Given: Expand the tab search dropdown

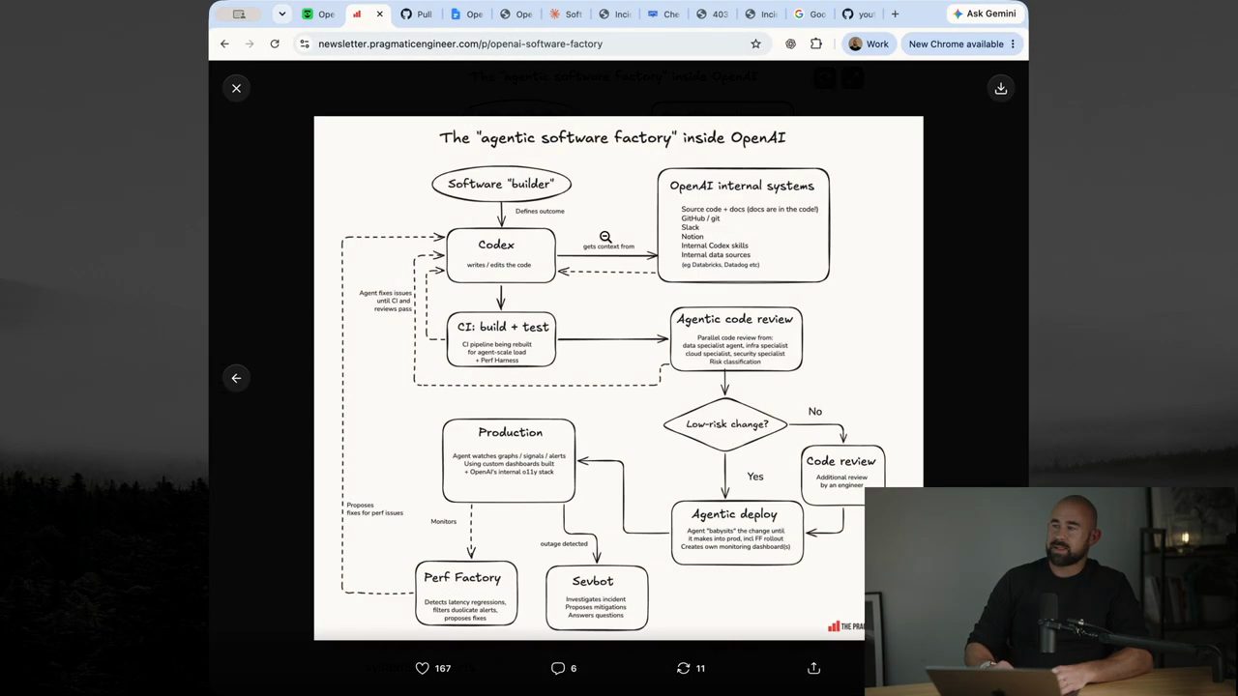Looking at the screenshot, I should point(281,14).
